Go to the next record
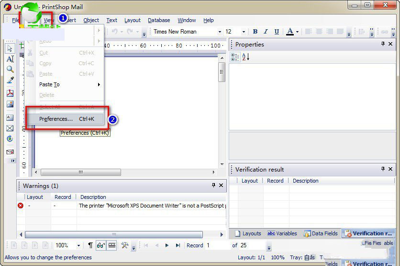The image size is (400, 266). click(x=167, y=245)
